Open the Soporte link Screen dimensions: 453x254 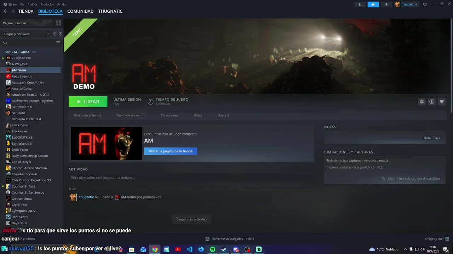[224, 115]
